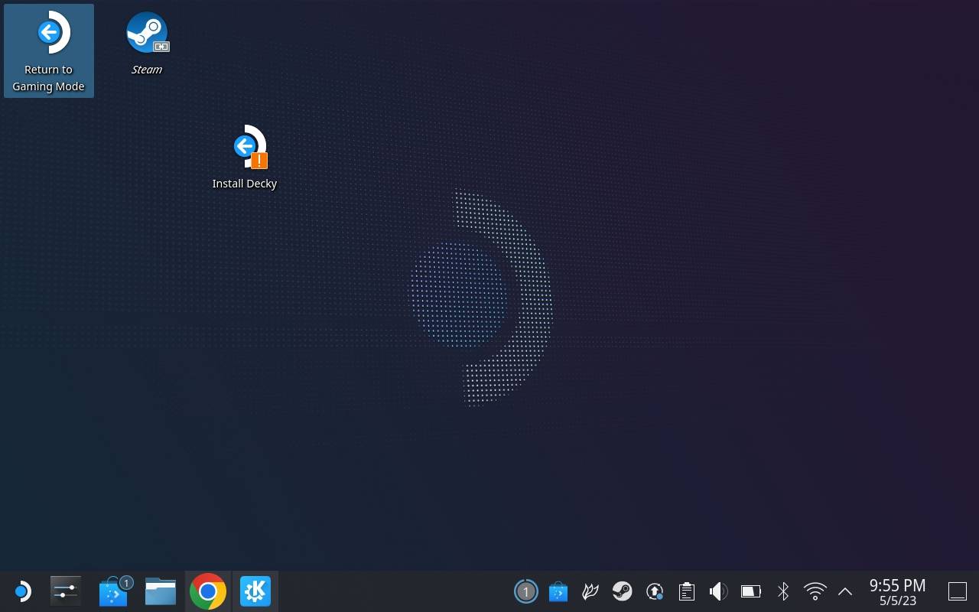Open the calendar from the 9:55 PM clock
The height and width of the screenshot is (612, 979).
[x=897, y=591]
